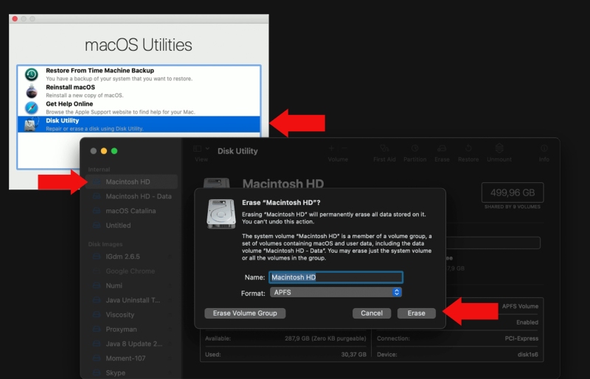Click Cancel in the erase dialog

pyautogui.click(x=372, y=313)
